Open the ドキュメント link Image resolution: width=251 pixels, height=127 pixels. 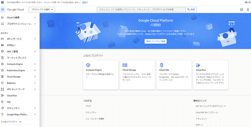[x=201, y=119]
